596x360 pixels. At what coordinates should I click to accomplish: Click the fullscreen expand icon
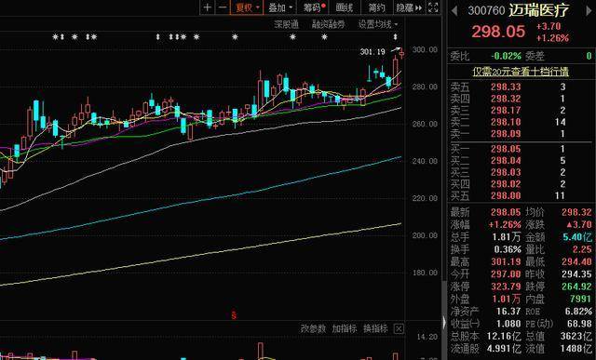pyautogui.click(x=433, y=7)
